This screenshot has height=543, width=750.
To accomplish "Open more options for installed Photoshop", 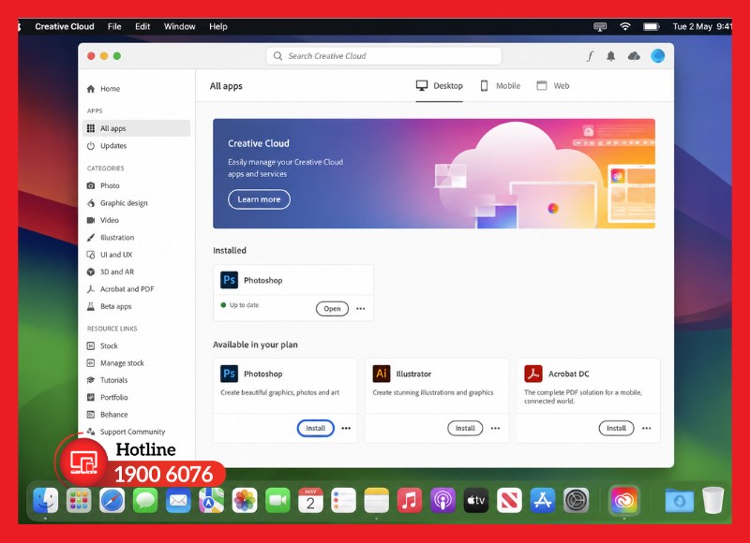I will (x=361, y=309).
